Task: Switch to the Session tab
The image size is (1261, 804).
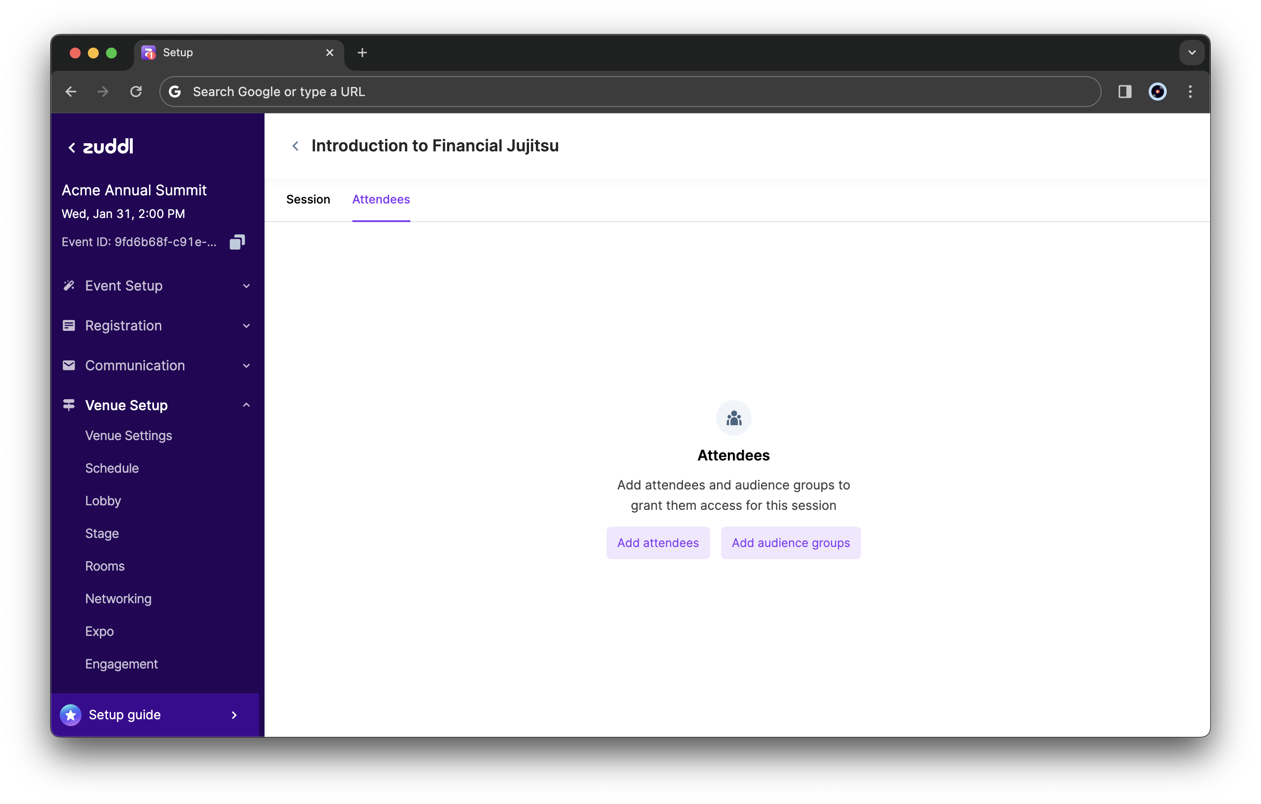Action: (309, 199)
